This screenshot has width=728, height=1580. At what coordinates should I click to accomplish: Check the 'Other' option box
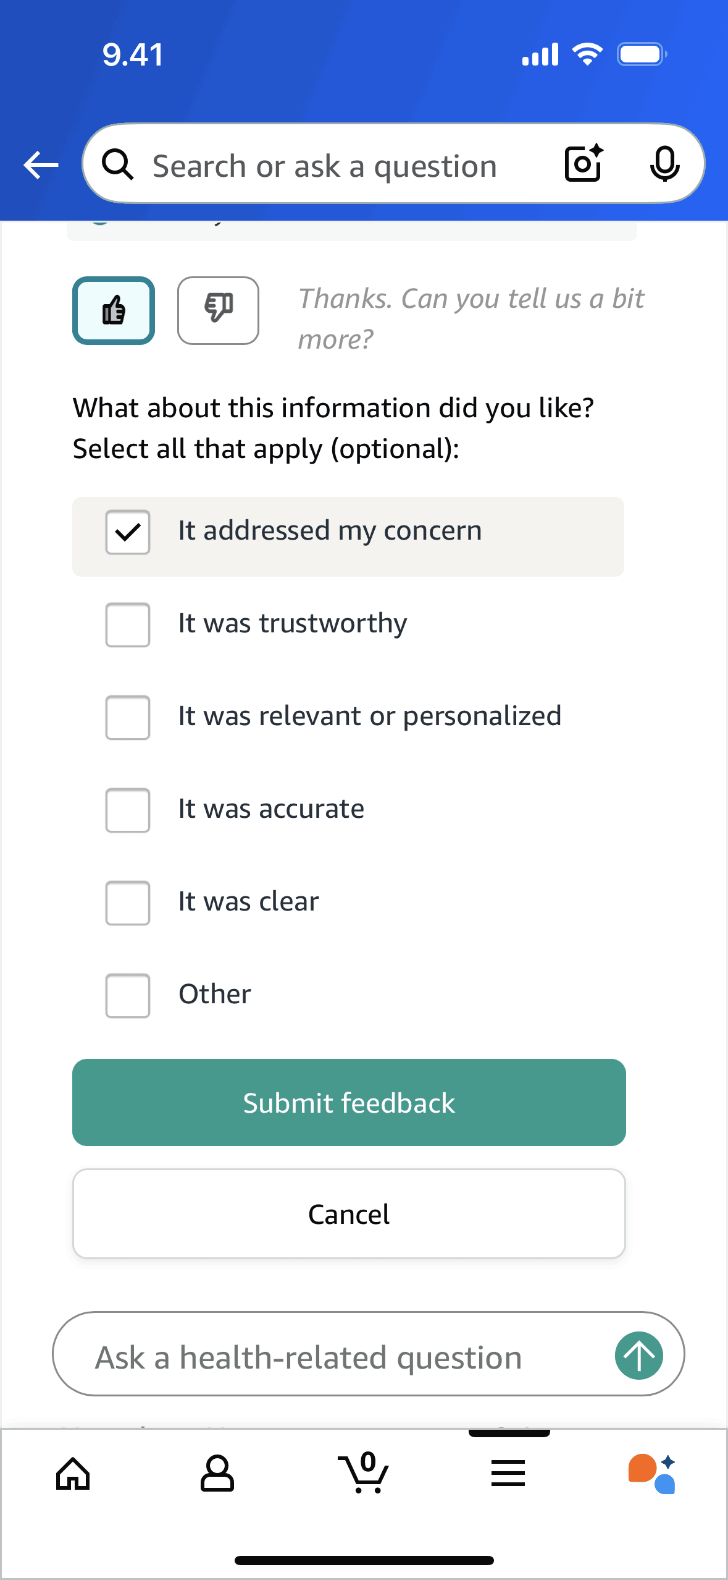click(x=128, y=995)
